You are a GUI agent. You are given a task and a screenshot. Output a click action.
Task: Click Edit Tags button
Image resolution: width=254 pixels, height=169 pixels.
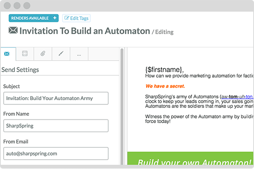(x=76, y=18)
